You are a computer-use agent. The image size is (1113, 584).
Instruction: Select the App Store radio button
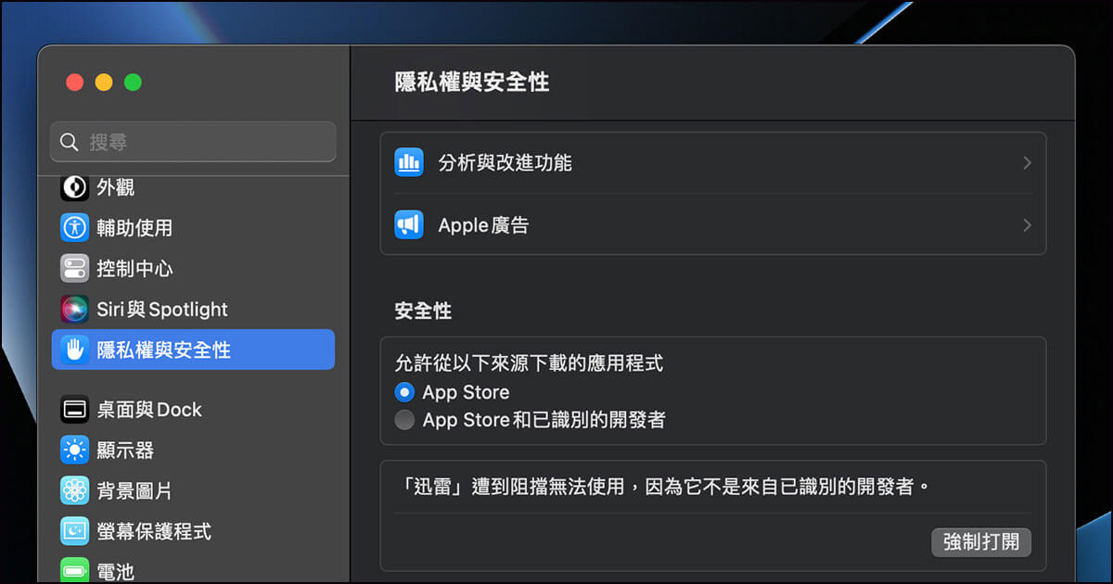click(403, 392)
